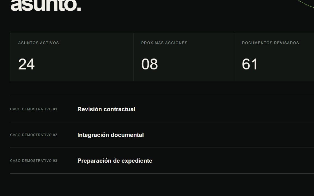Screen dimensions: 314x196
Task: Click the 'CASO DEMOSTRATIVO 03' label
Action: [x=34, y=161]
